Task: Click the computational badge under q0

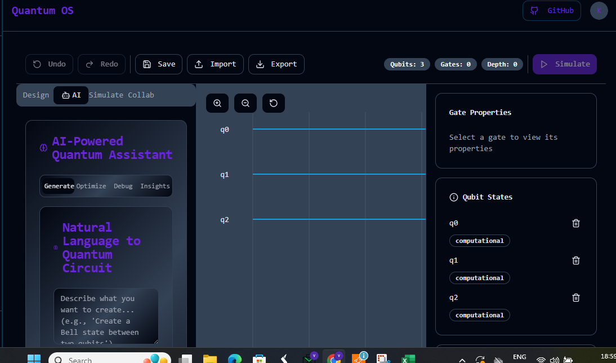Action: 480,241
